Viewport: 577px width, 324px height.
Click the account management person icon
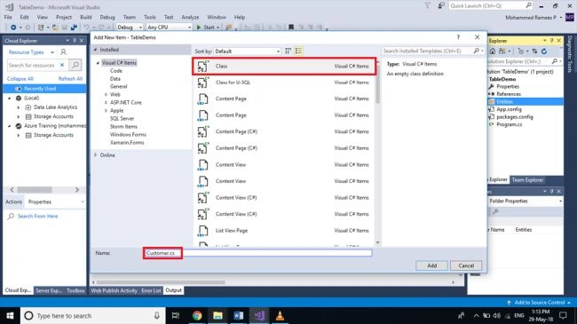tap(63, 52)
